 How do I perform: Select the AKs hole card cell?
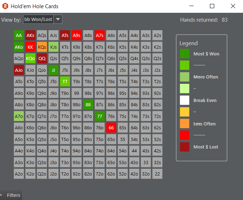click(x=31, y=36)
